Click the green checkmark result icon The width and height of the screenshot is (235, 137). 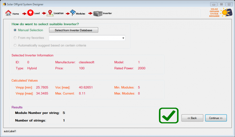(169, 115)
